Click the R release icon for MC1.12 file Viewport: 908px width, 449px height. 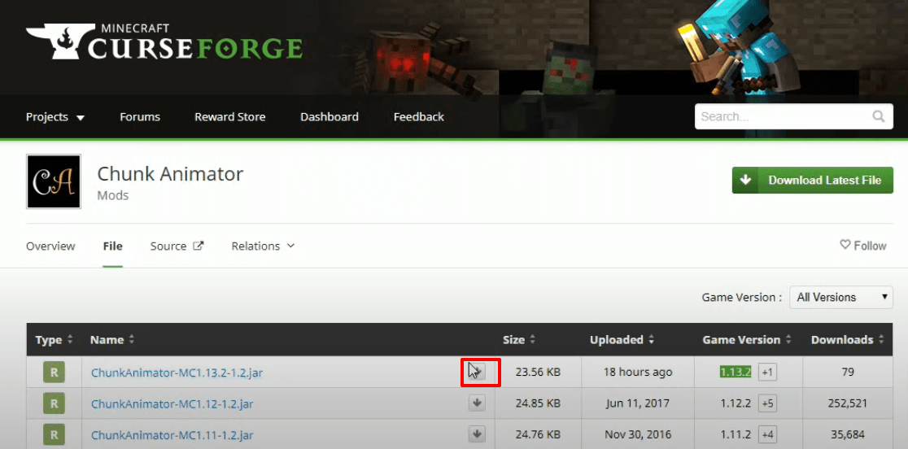[x=53, y=403]
